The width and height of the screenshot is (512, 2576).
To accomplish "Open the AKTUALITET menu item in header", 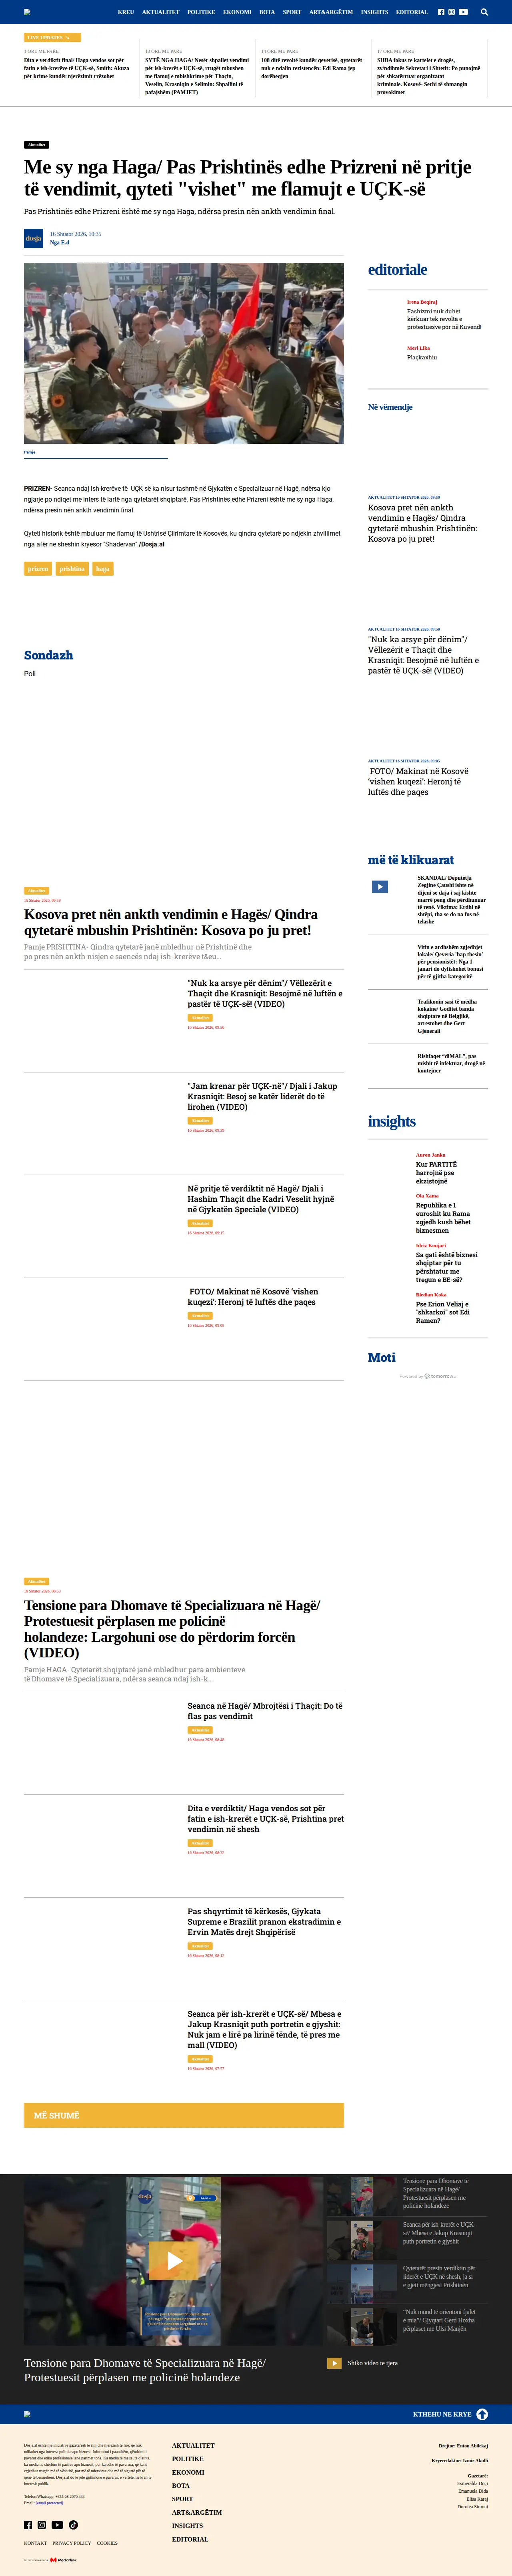I will point(161,12).
